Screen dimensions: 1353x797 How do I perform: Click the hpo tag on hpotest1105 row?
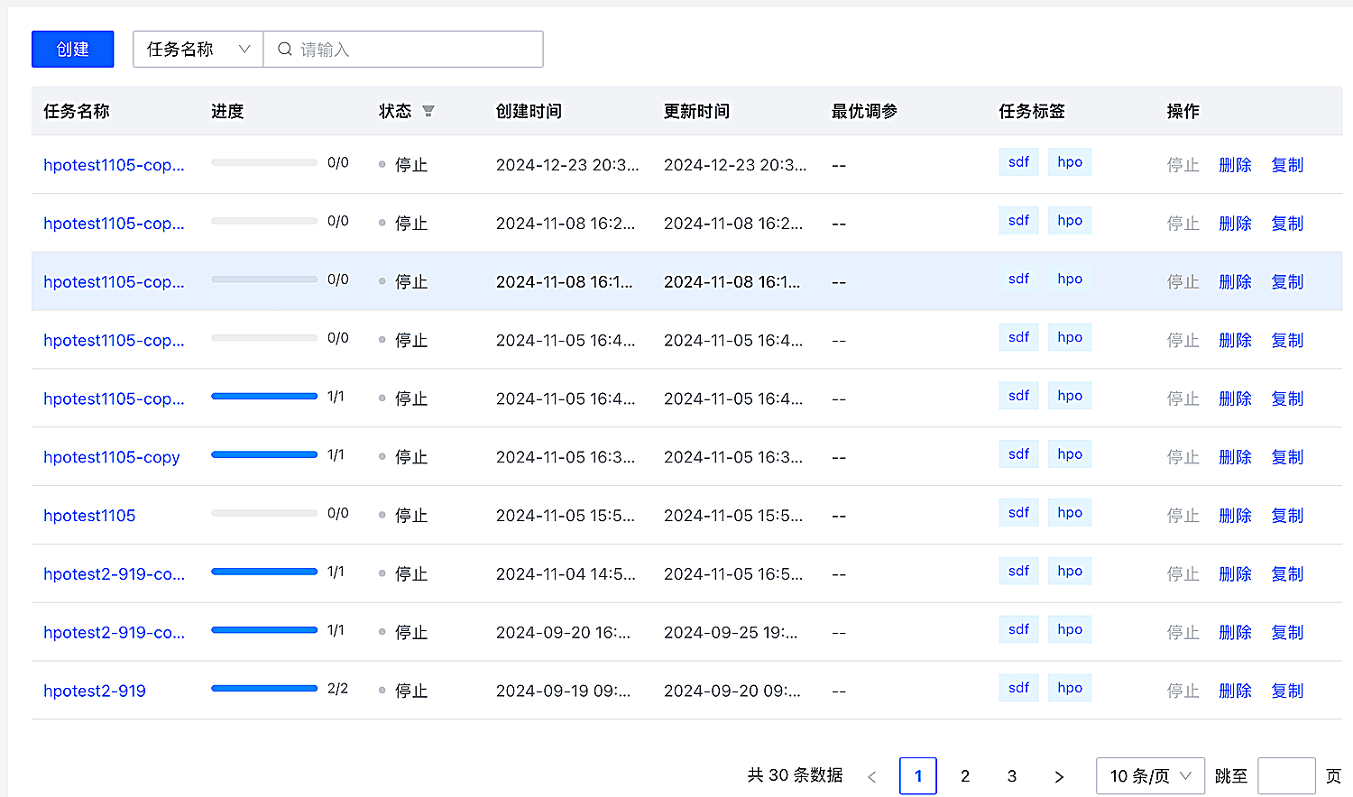(1070, 512)
